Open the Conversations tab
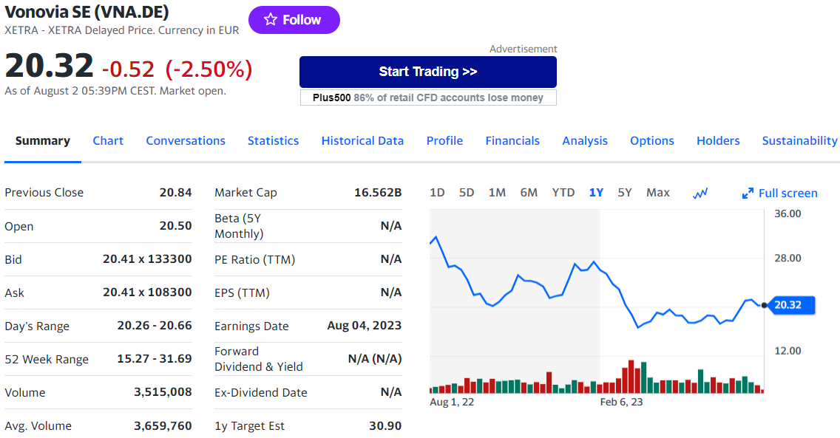Screen dimensions: 840x438 point(186,140)
